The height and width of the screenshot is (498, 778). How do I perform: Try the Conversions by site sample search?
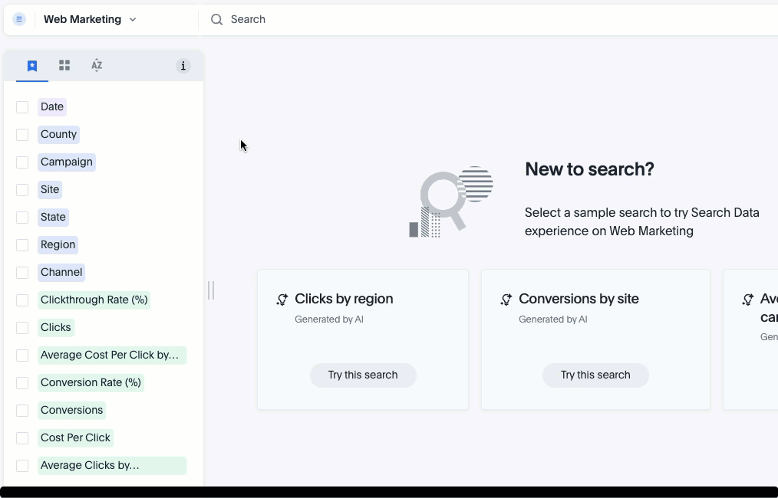595,375
